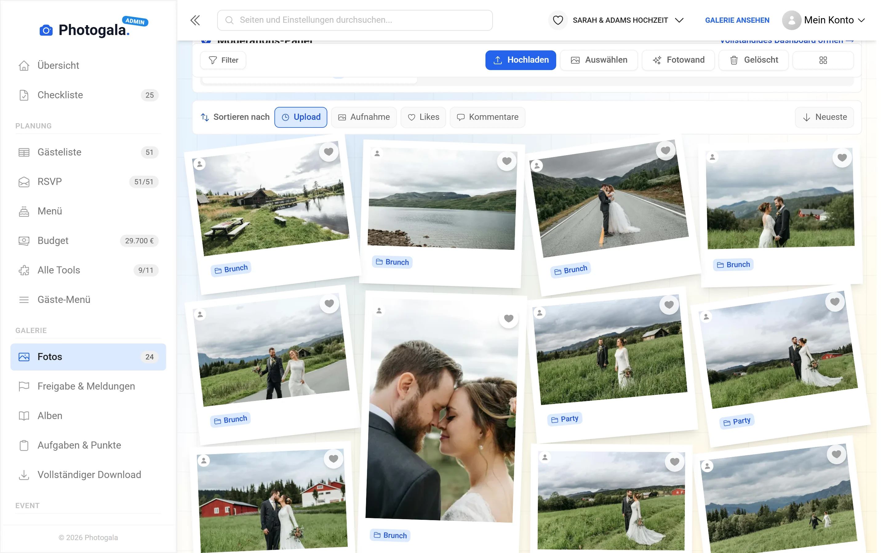
Task: Open the Fotowand
Action: point(678,60)
